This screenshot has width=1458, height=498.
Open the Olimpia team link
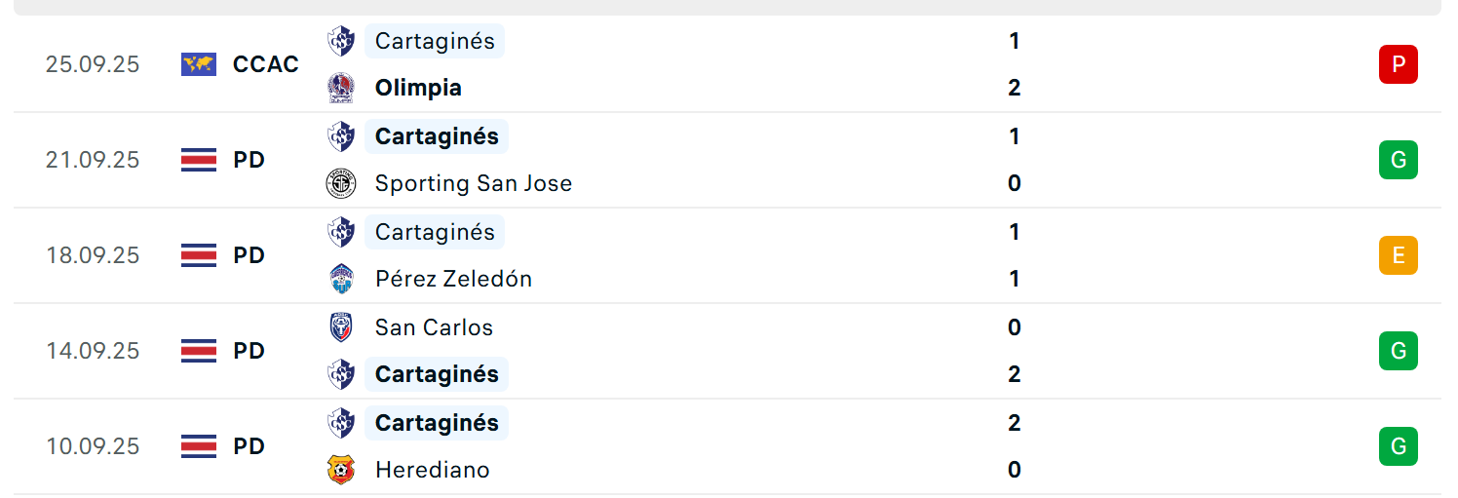tap(418, 88)
